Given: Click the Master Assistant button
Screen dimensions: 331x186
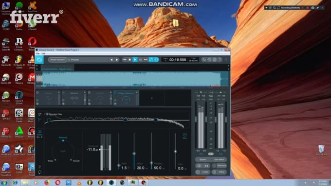Looking at the screenshot, I should point(57,60).
